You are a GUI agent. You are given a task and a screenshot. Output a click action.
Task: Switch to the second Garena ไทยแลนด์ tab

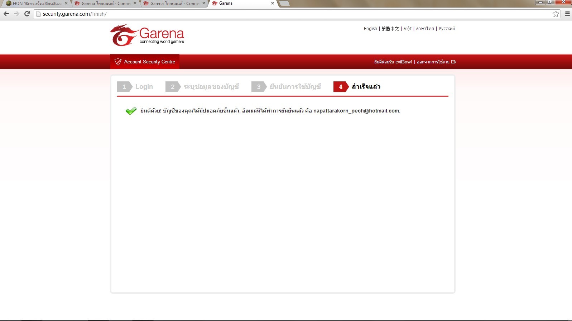174,4
